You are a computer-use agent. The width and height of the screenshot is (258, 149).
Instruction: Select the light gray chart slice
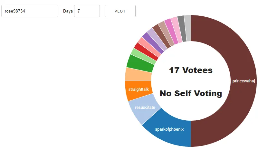(x=187, y=28)
